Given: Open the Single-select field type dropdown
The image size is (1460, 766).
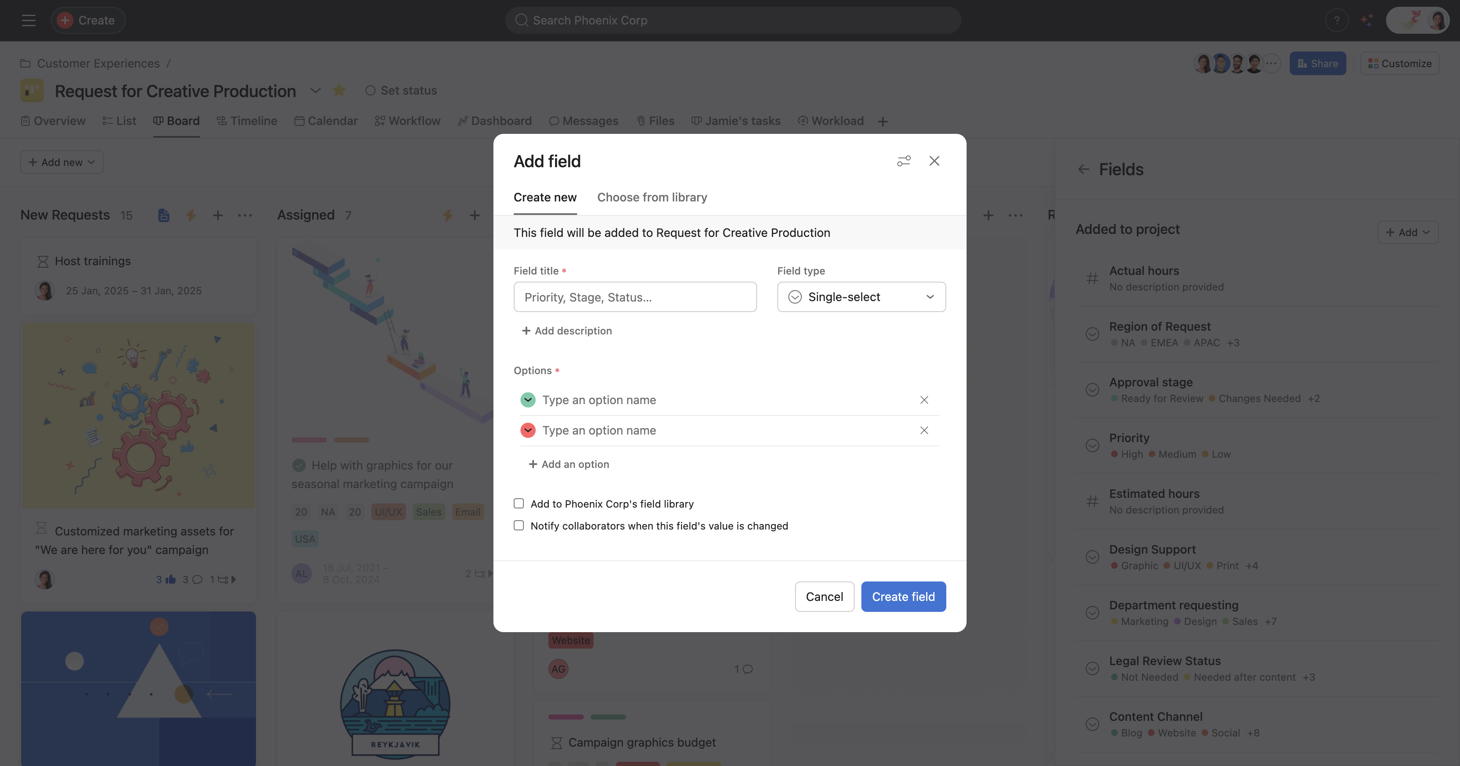Looking at the screenshot, I should tap(861, 297).
